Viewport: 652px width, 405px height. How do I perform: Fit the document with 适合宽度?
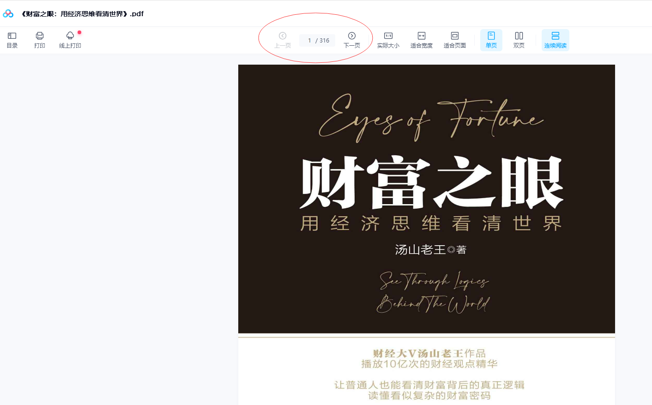point(422,40)
